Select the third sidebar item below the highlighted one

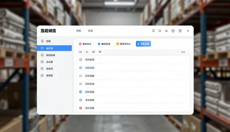click(x=54, y=55)
